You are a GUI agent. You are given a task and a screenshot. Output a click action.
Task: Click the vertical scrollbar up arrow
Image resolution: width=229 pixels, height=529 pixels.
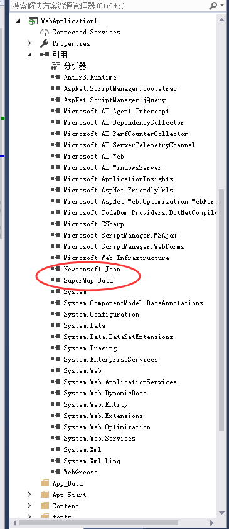(x=221, y=20)
